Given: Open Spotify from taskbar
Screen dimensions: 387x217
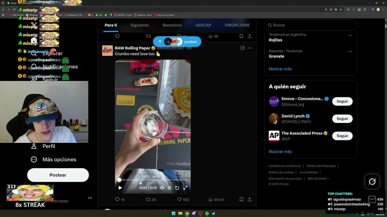Looking at the screenshot, I should coord(207,213).
